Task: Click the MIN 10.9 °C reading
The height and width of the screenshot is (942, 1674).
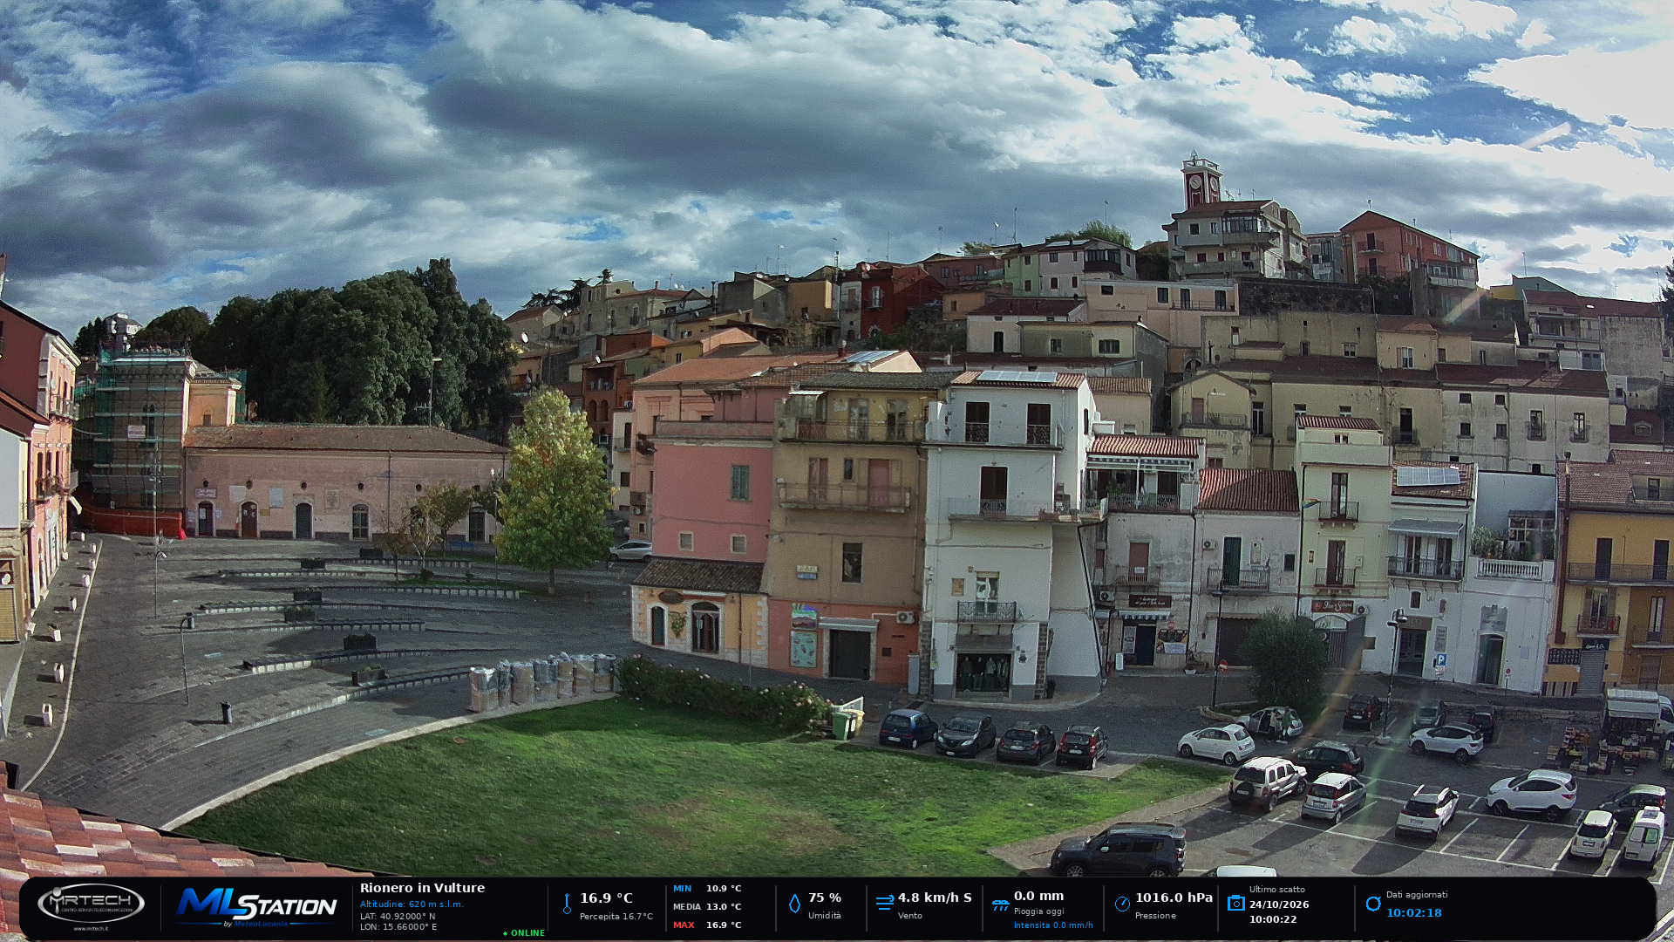Action: coord(707,889)
